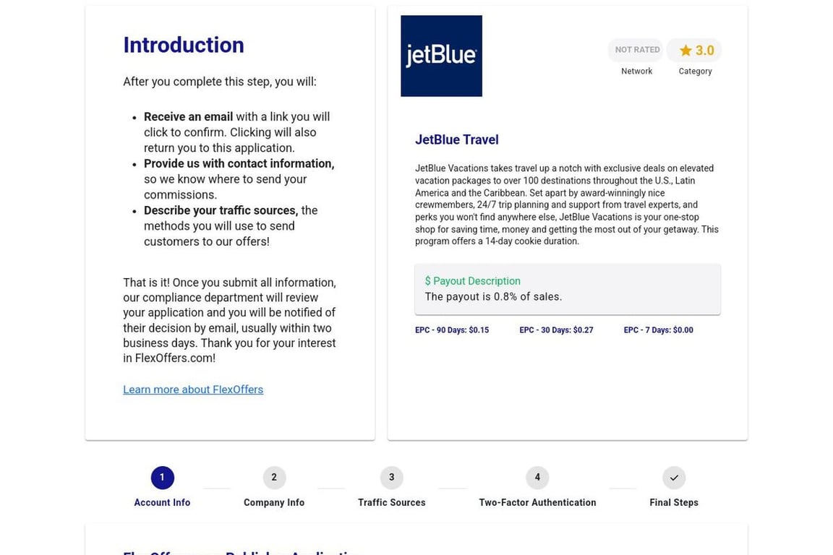Screen dimensions: 833x555
Task: Click the EPC - 7 Days value
Action: pyautogui.click(x=658, y=330)
